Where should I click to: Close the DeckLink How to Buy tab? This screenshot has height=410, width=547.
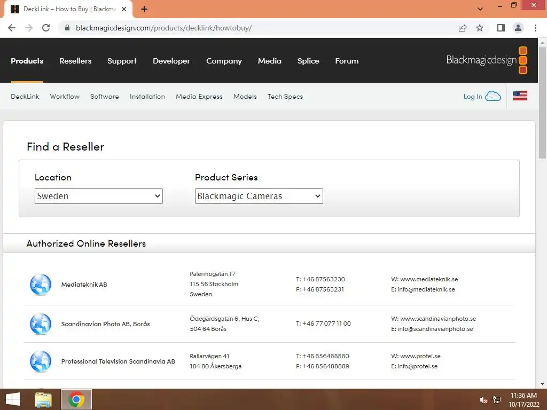124,9
